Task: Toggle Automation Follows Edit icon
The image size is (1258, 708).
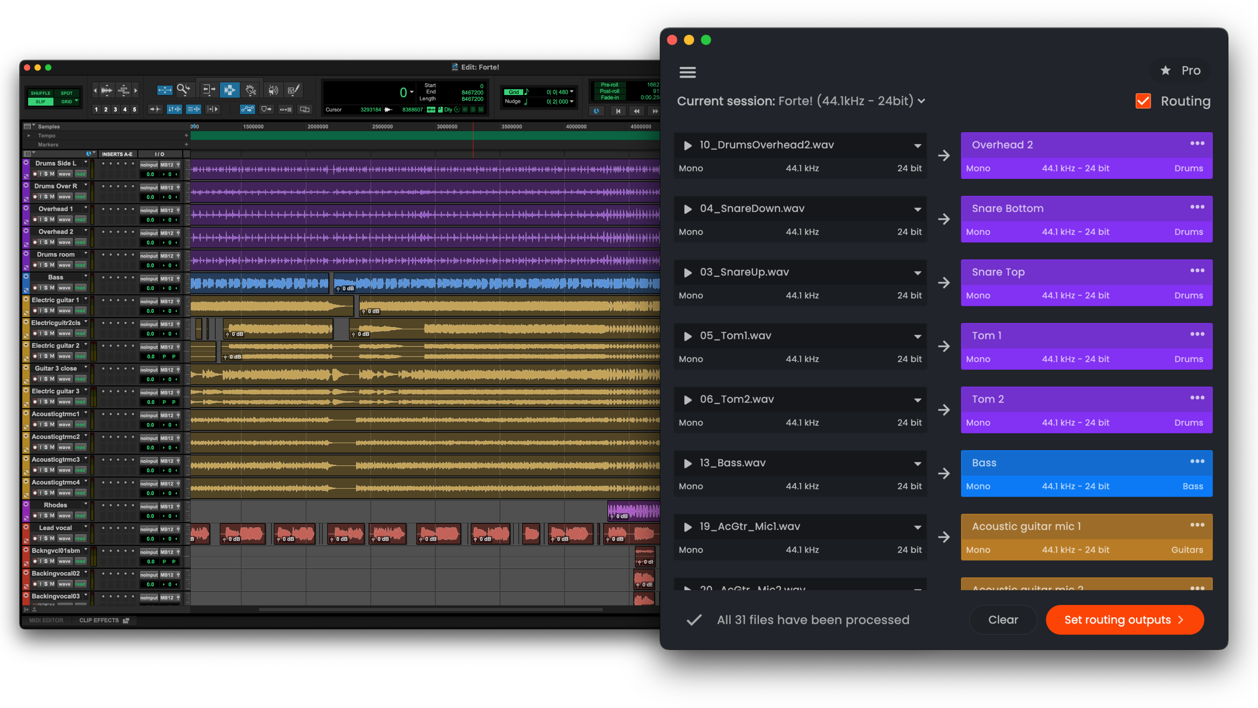Action: [x=247, y=109]
